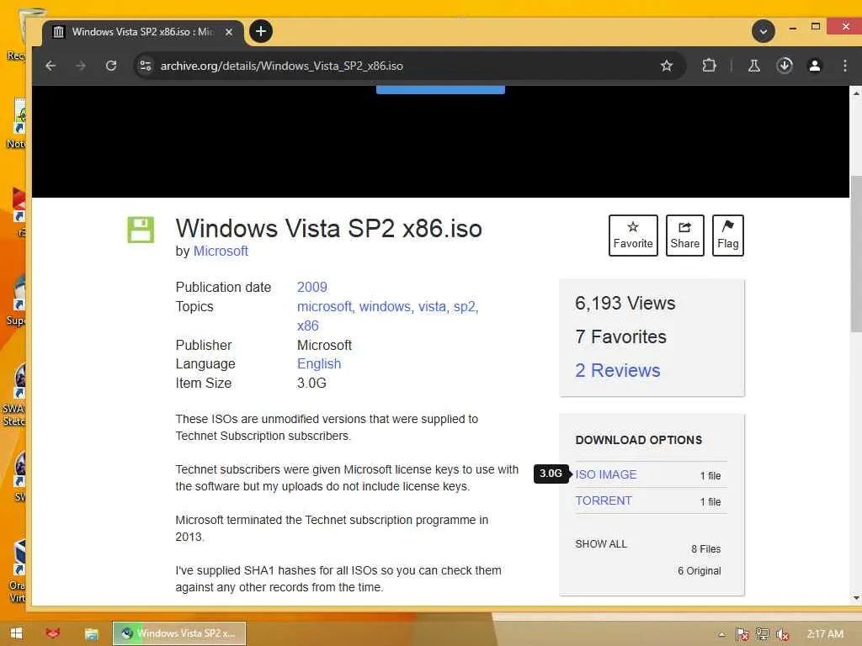Click the 2:17 AM taskbar clock
The width and height of the screenshot is (862, 646).
(x=825, y=634)
